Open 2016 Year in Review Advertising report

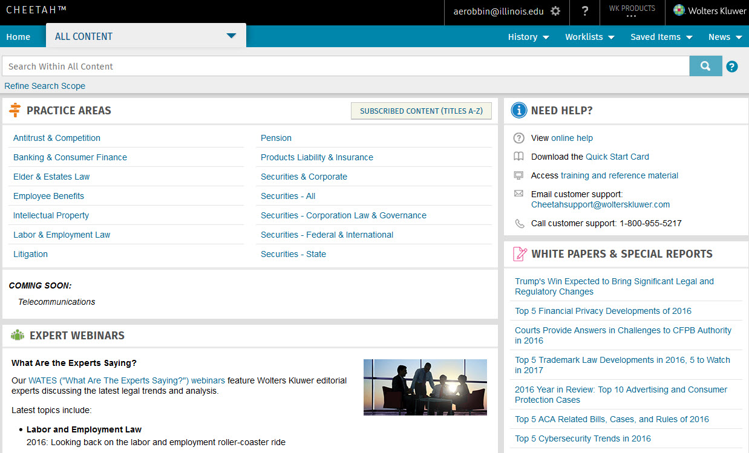(x=621, y=395)
